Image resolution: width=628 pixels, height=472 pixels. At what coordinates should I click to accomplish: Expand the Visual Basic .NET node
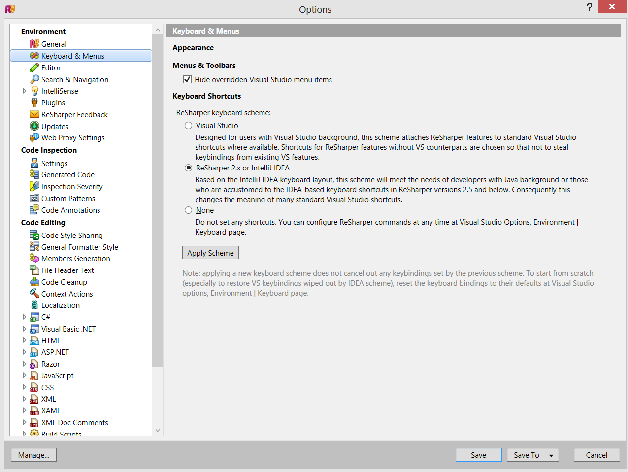(x=24, y=329)
